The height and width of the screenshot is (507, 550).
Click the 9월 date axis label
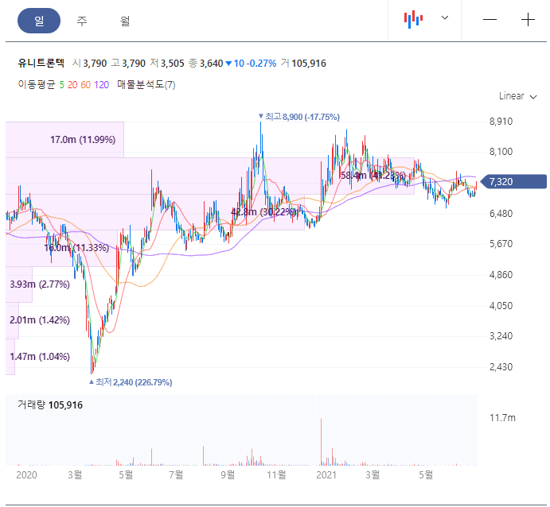[x=228, y=474]
